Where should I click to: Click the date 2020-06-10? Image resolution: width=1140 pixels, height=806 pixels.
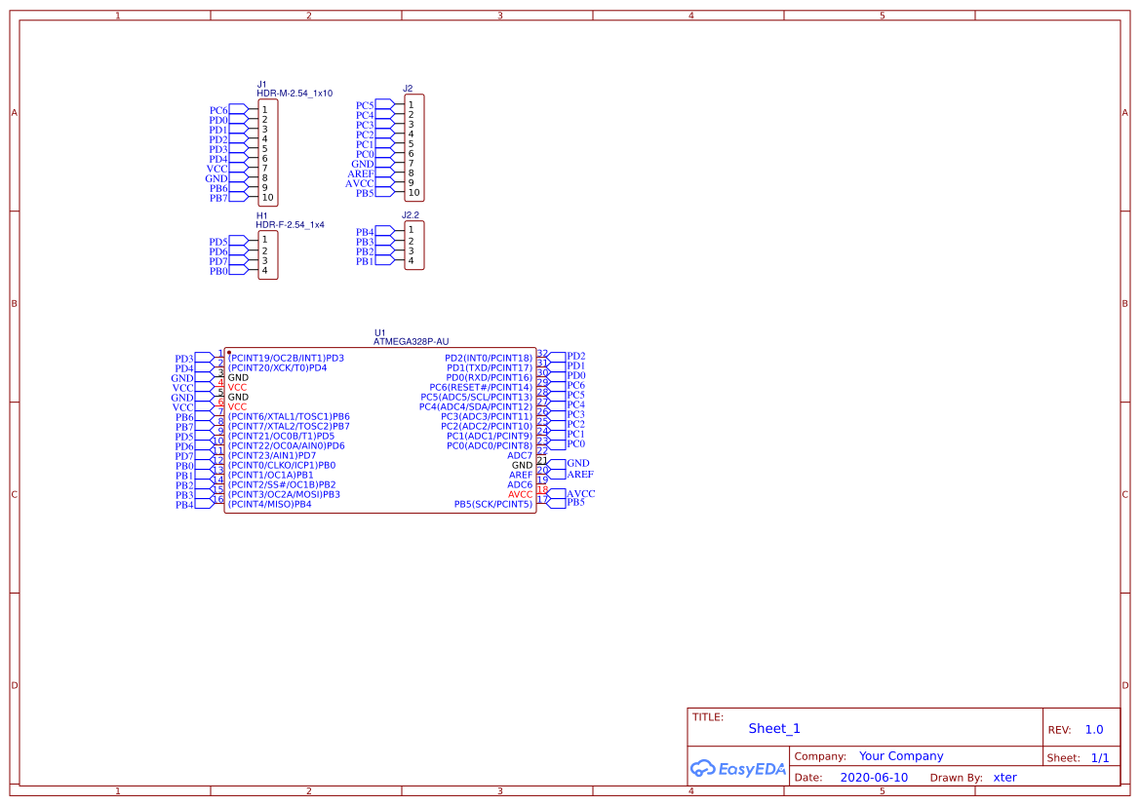(x=875, y=777)
